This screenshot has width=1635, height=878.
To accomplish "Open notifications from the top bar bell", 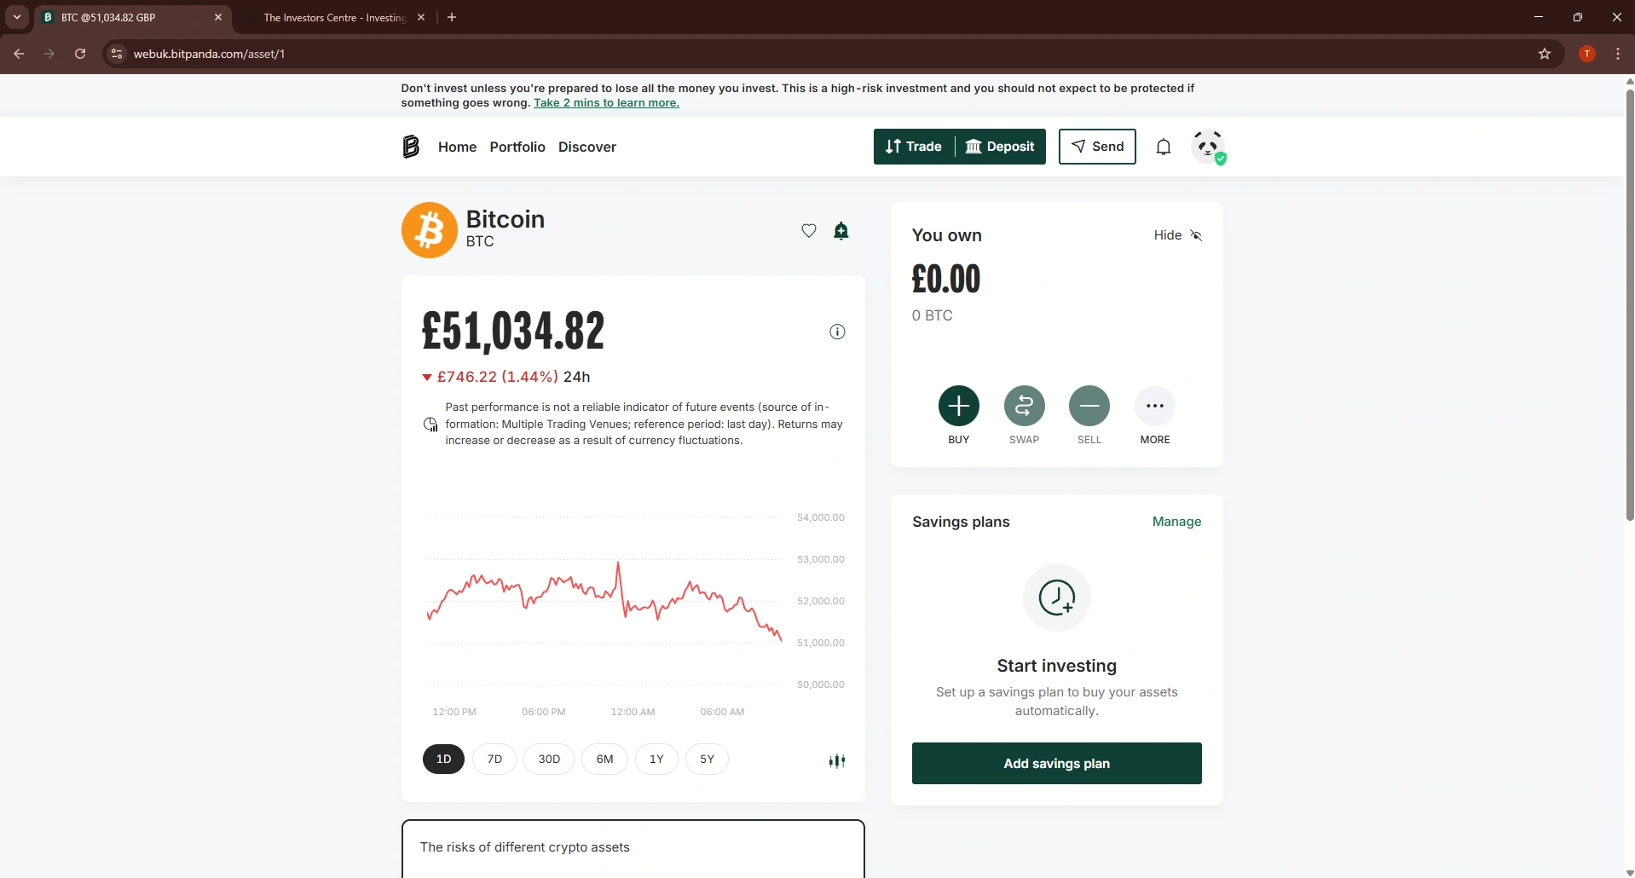I will coord(1164,147).
